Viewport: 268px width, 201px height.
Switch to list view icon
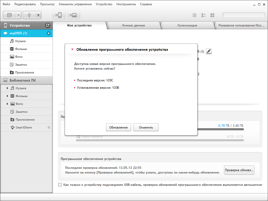pyautogui.click(x=194, y=15)
